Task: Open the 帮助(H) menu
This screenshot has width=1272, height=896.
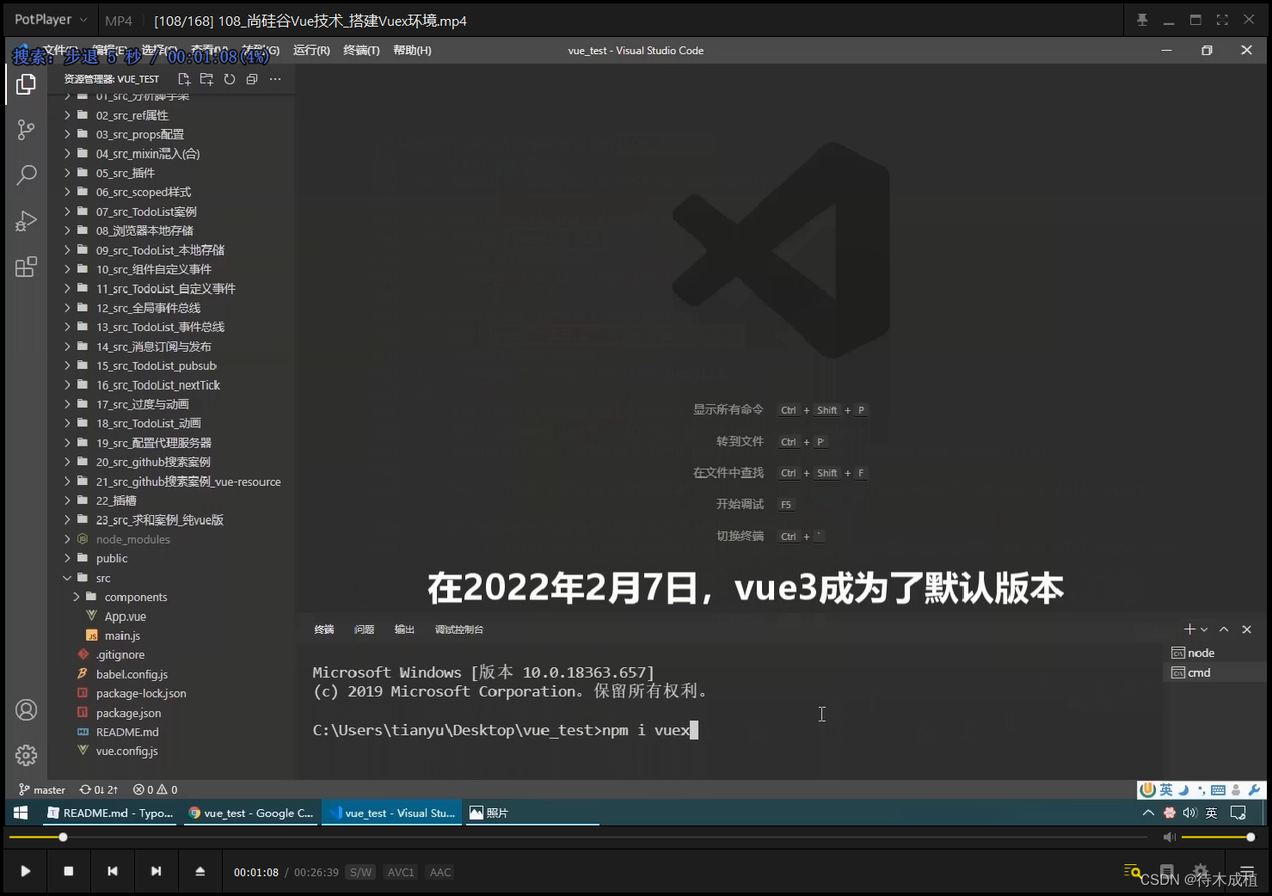Action: [x=412, y=51]
